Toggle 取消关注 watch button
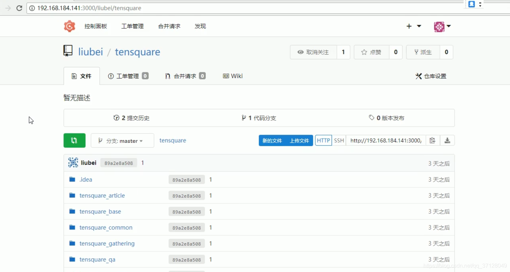The height and width of the screenshot is (272, 510). [313, 52]
